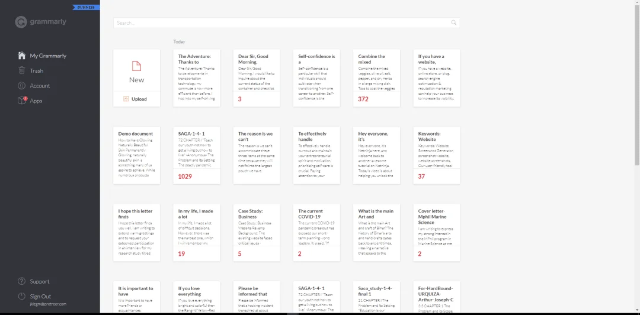
Task: Click the New label text
Action: click(x=136, y=80)
